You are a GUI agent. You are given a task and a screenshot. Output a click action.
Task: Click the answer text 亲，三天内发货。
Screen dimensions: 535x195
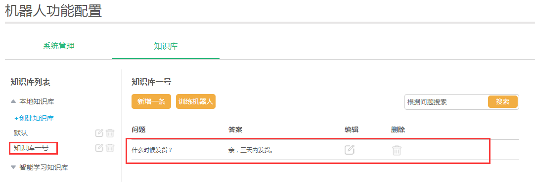(252, 150)
